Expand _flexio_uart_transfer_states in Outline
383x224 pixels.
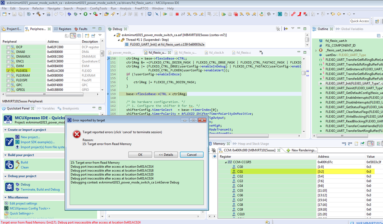click(x=316, y=50)
